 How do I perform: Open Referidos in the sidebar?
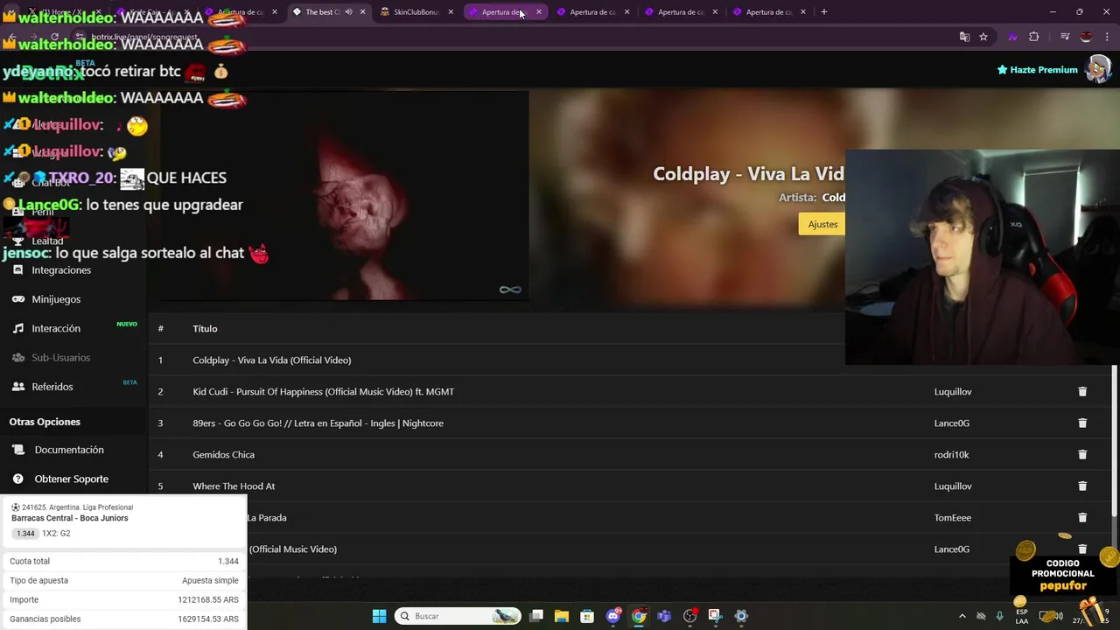[52, 387]
